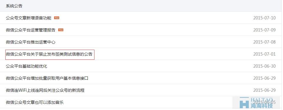Click the 2015-07-09 date entry
The width and height of the screenshot is (283, 110).
pyautogui.click(x=264, y=30)
